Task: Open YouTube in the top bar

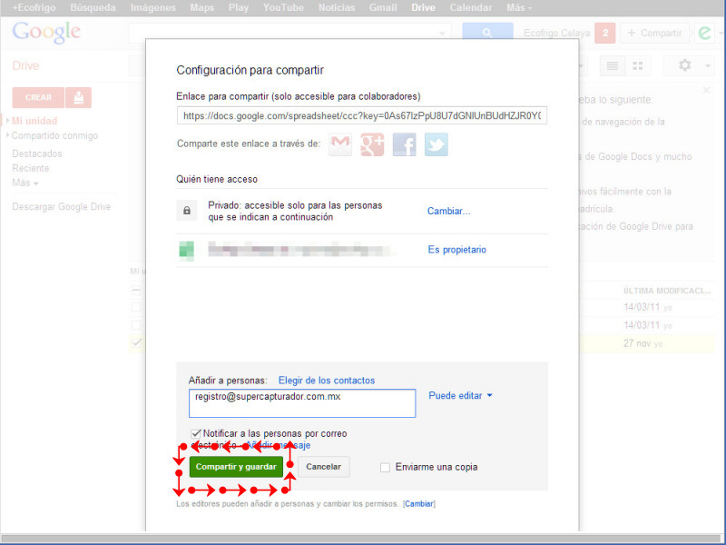Action: (x=283, y=8)
